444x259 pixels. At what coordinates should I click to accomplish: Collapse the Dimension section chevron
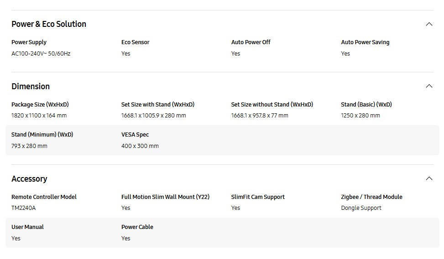(x=428, y=86)
